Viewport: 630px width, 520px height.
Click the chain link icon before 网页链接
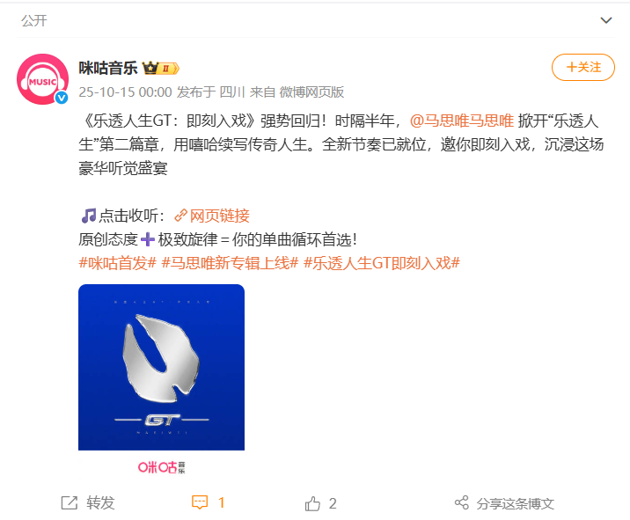coord(180,216)
